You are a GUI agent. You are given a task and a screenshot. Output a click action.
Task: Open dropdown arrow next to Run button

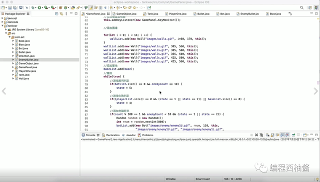coord(42,8)
